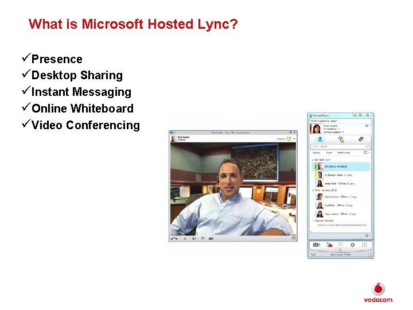Click the caller's avatar in the video call header

(x=174, y=139)
